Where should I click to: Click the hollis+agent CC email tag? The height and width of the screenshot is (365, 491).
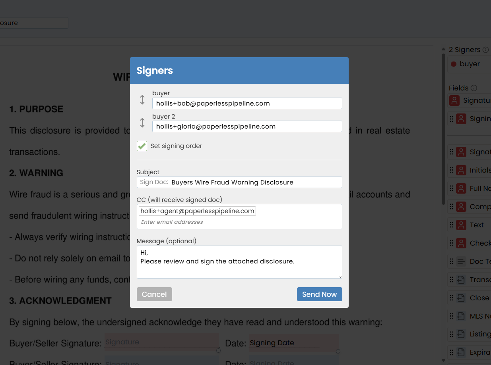[x=197, y=211]
